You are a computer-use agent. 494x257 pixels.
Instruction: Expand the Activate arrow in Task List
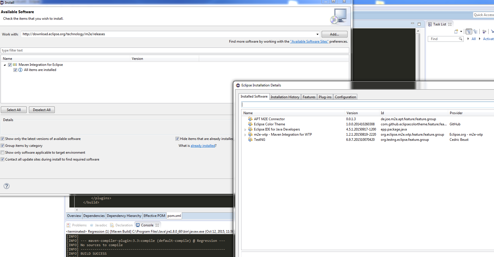coord(480,39)
